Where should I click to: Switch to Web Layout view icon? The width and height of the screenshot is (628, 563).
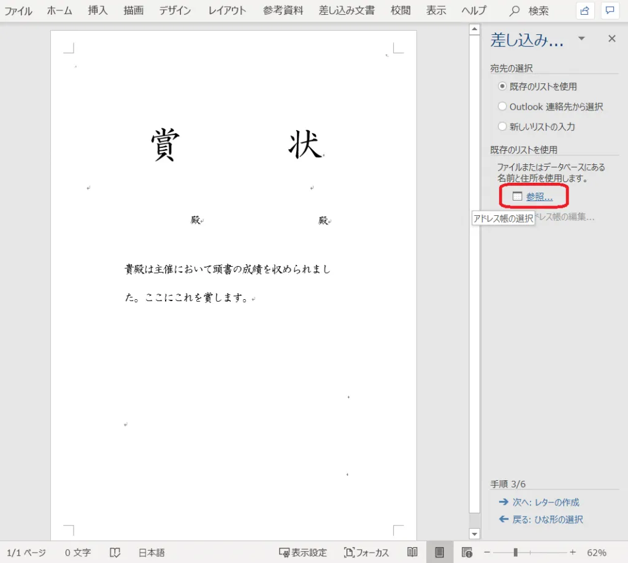coord(467,553)
